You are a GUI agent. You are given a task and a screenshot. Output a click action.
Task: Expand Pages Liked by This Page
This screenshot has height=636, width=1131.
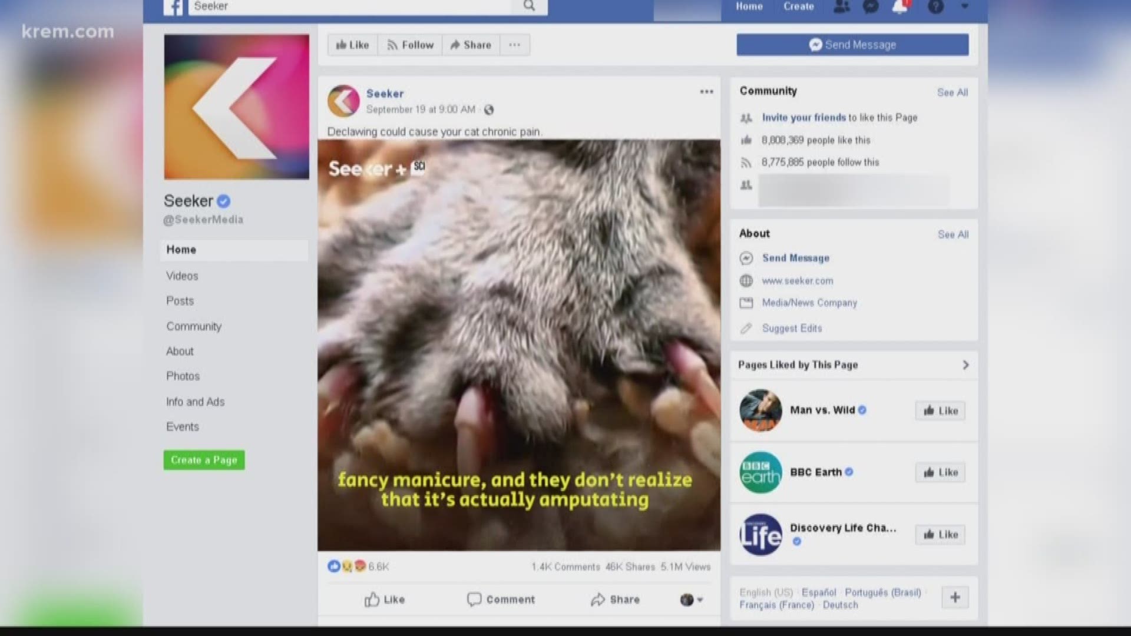coord(965,365)
